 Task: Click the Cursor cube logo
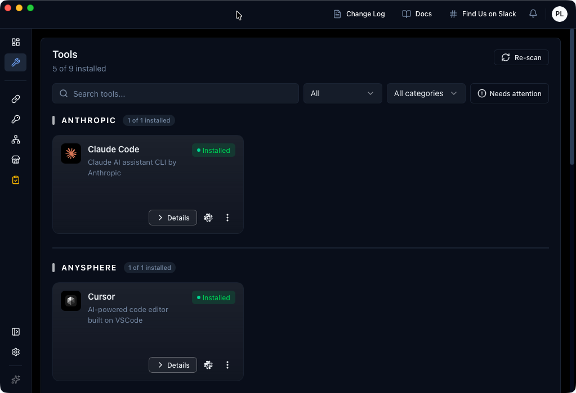tap(71, 301)
